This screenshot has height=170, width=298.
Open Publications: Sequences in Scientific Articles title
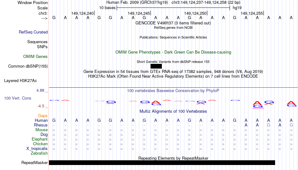pos(173,37)
